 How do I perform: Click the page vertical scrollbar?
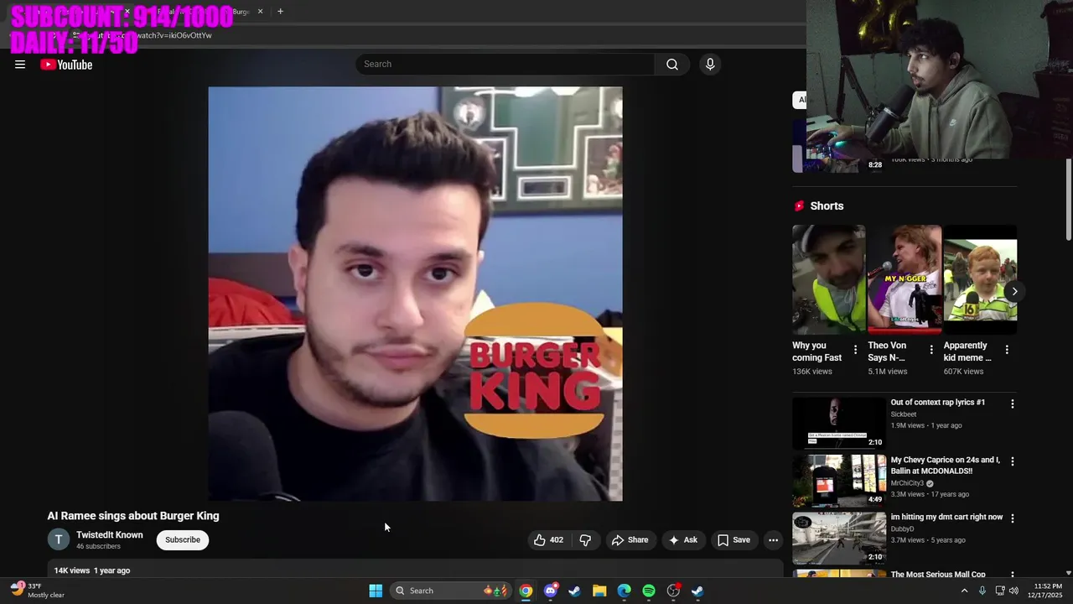(1068, 199)
